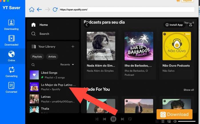
Task: Adjust the volume slider
Action: coord(187,121)
